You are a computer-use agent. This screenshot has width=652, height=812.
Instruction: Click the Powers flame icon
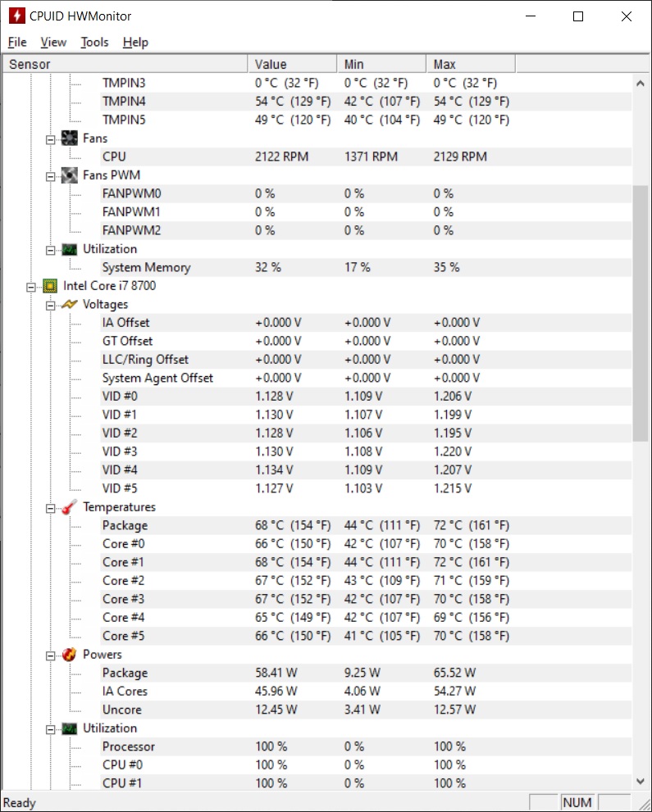(70, 655)
